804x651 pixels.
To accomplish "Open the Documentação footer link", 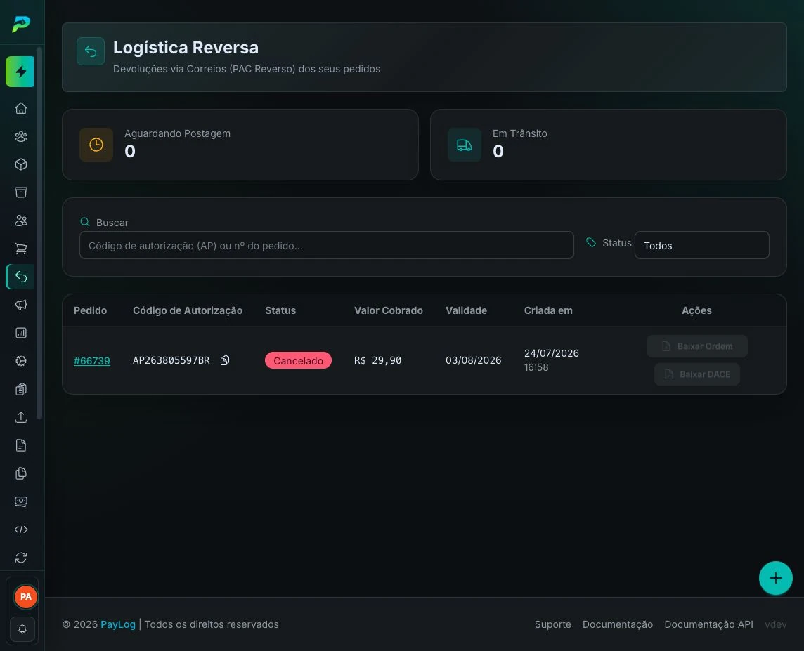I will (617, 624).
